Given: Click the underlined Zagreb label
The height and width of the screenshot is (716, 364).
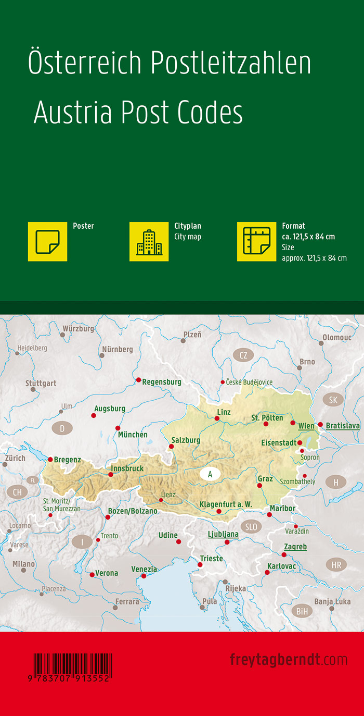Looking at the screenshot, I should [x=295, y=547].
